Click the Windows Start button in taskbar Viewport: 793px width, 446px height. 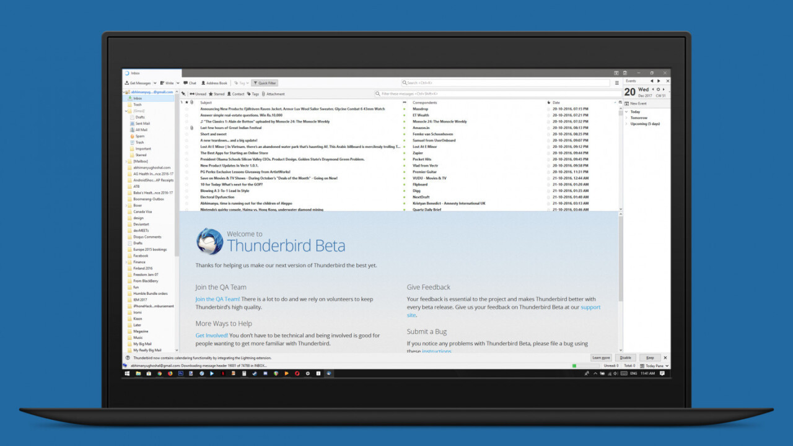coord(127,374)
